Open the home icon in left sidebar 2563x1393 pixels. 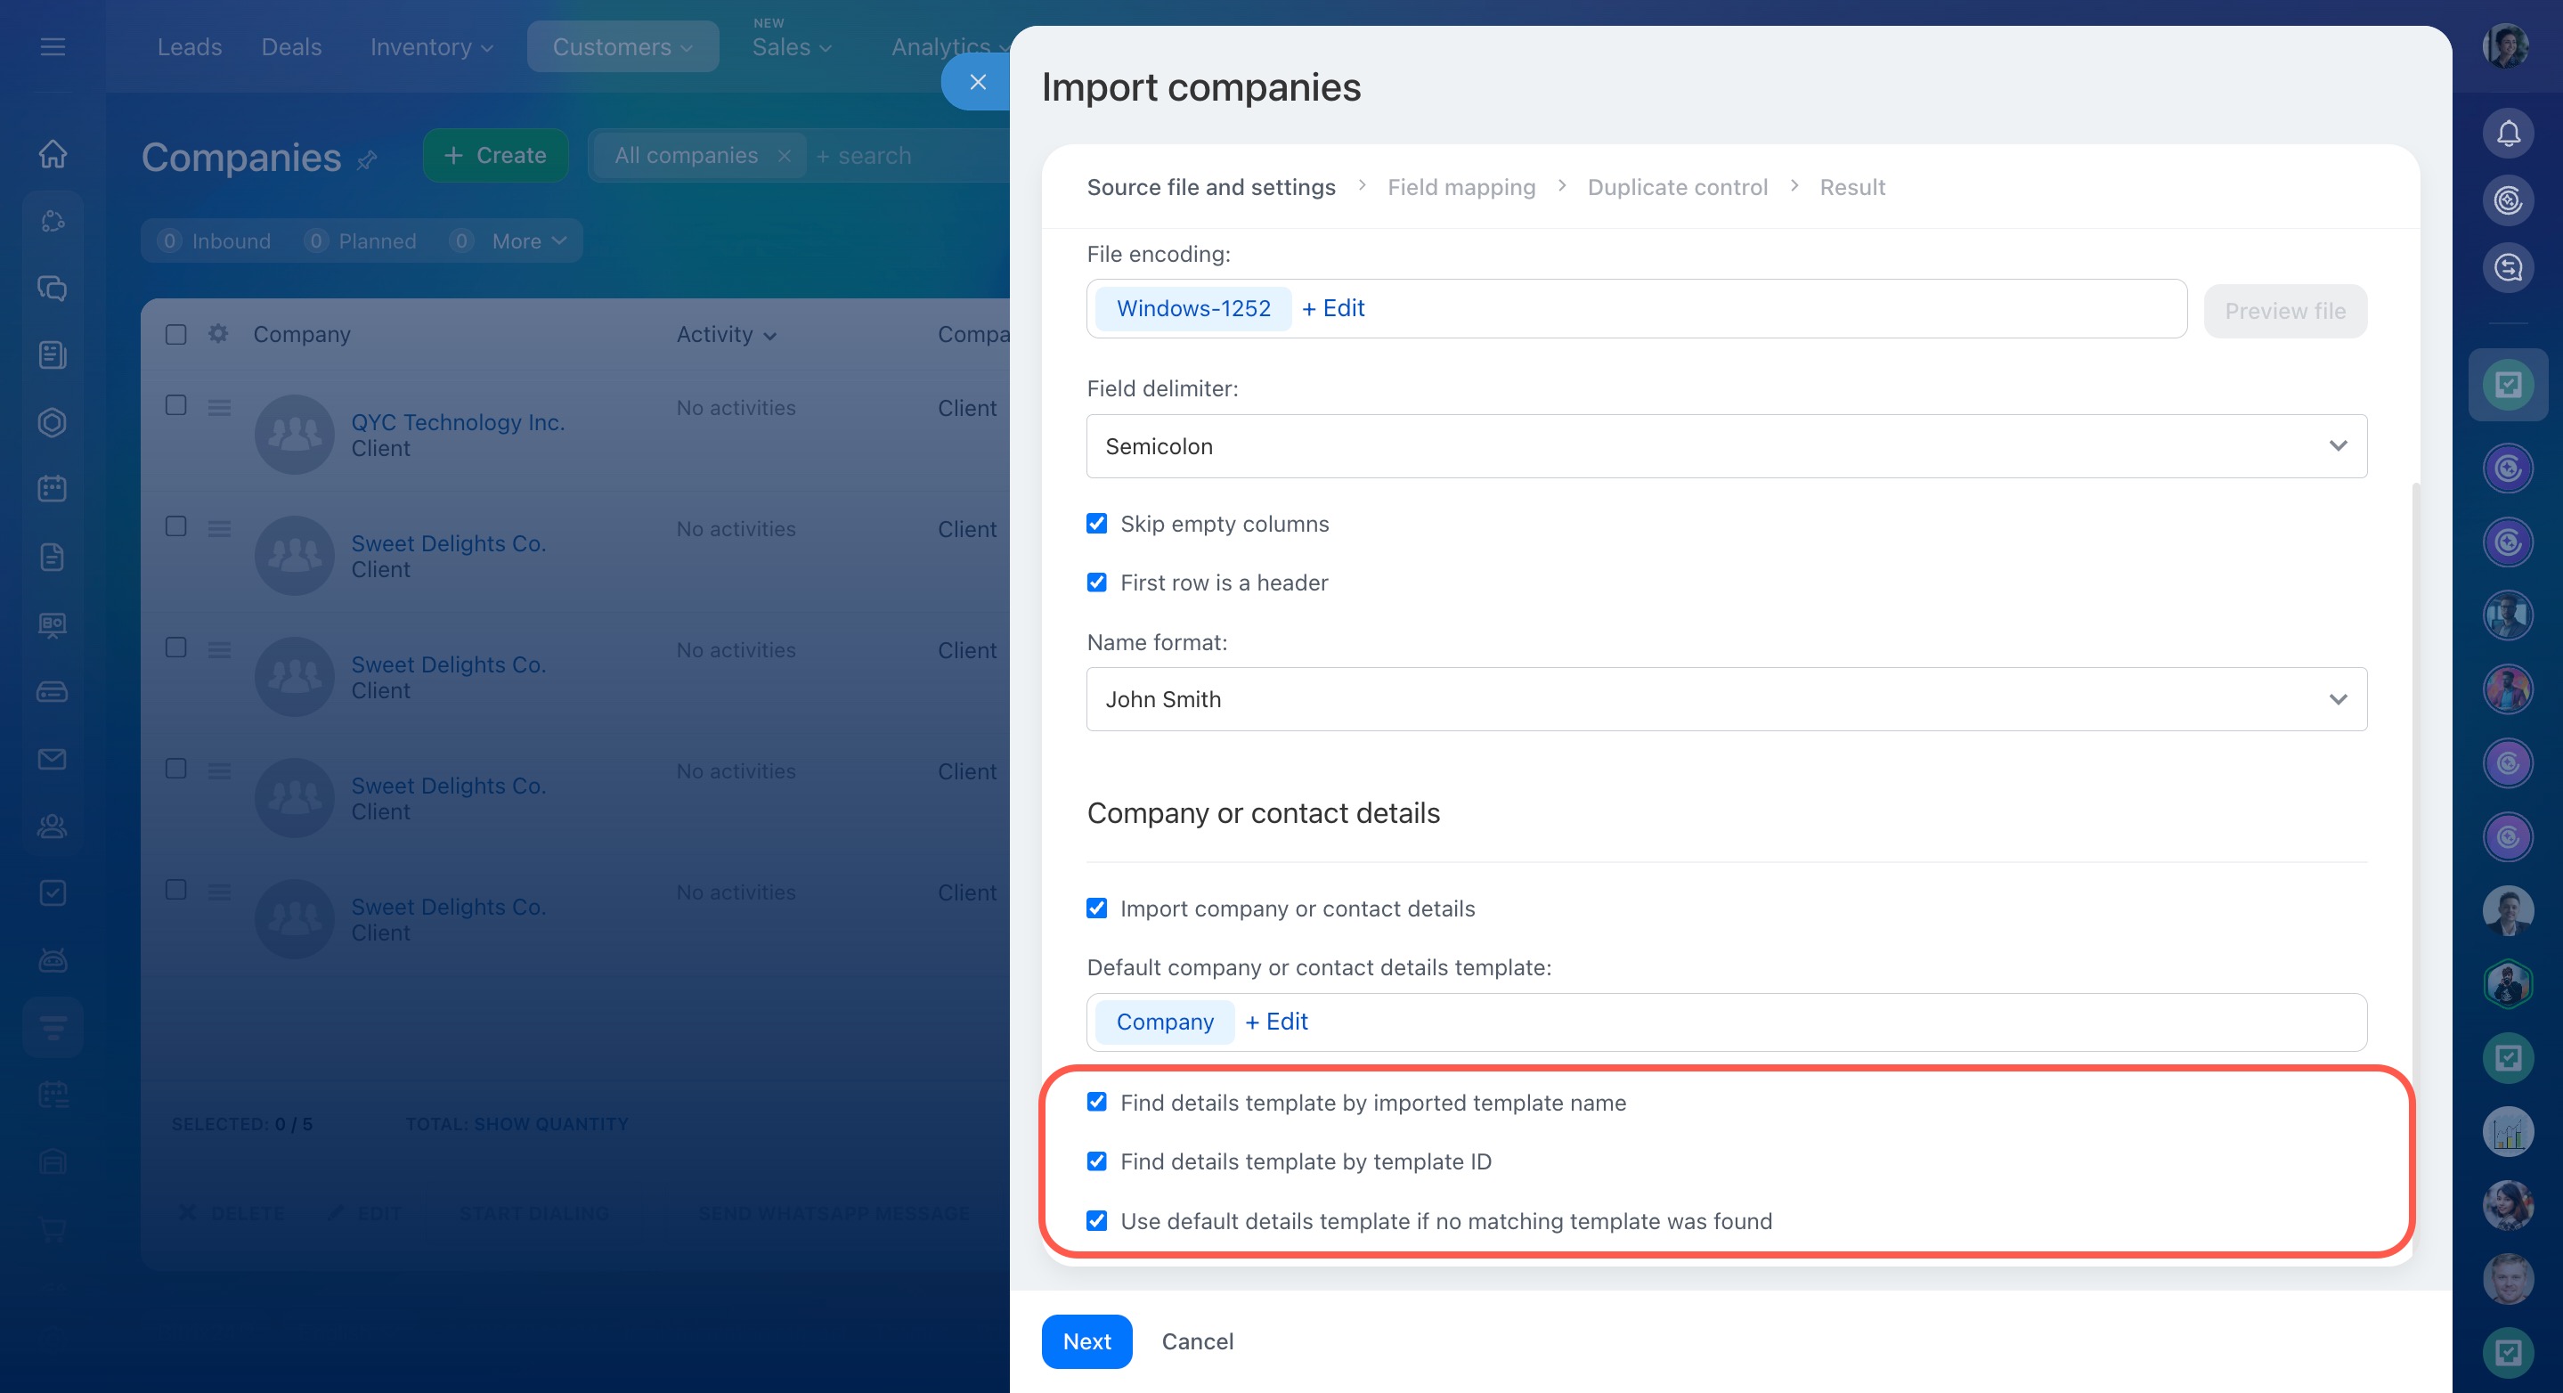[x=53, y=153]
